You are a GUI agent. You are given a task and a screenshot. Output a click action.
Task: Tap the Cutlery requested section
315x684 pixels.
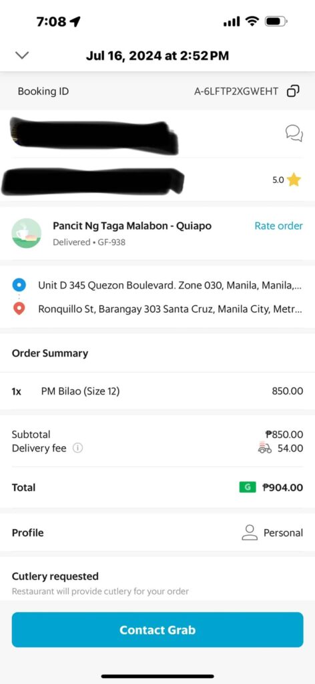tap(157, 582)
